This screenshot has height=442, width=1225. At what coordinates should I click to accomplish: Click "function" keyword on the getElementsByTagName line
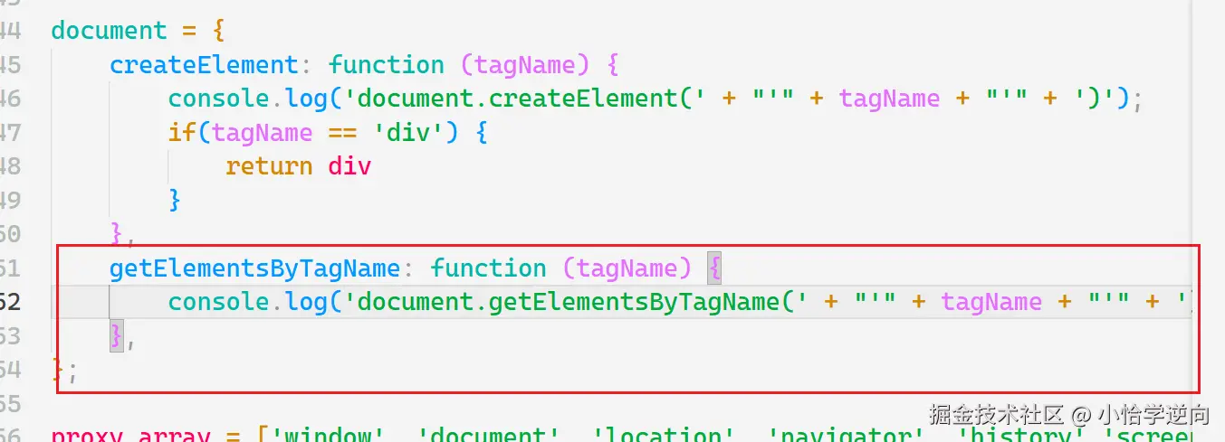coord(488,268)
